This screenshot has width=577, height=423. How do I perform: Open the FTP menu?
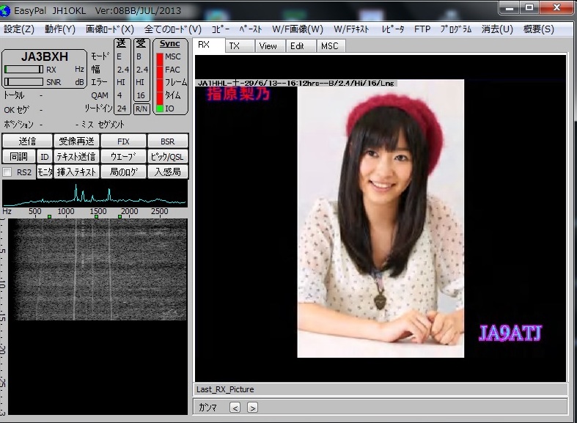tap(422, 29)
